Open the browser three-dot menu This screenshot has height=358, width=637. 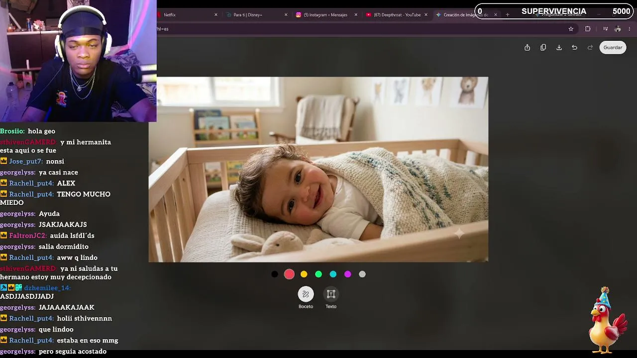(x=630, y=29)
